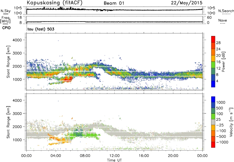Pick the grey segment of velocity colorbar
Screen dimensions: 234x162
213,122
